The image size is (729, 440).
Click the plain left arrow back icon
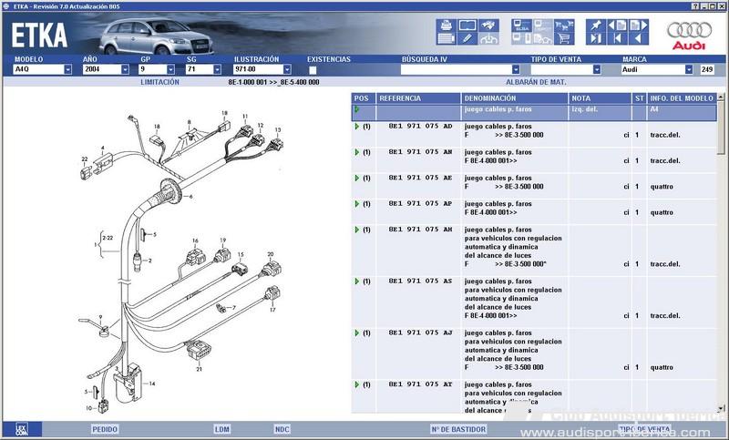[x=639, y=38]
